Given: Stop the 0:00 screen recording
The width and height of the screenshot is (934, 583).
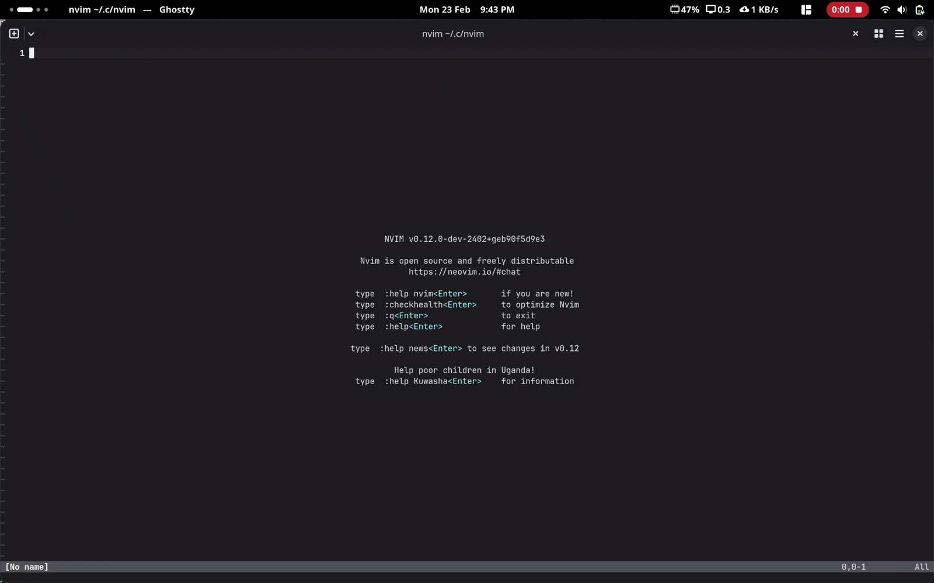Looking at the screenshot, I should 847,10.
